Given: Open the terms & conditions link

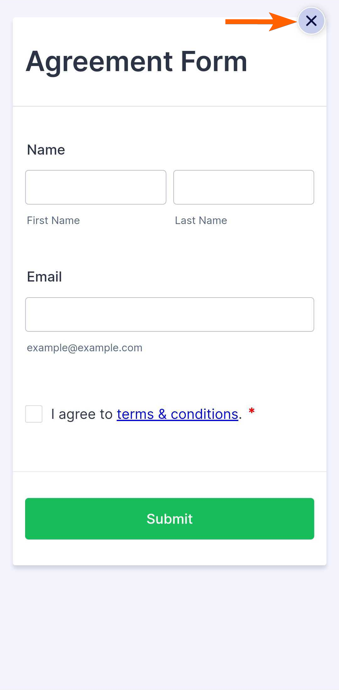Looking at the screenshot, I should [177, 414].
